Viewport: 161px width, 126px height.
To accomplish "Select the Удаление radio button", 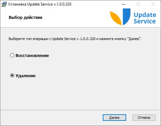I will click(x=12, y=76).
